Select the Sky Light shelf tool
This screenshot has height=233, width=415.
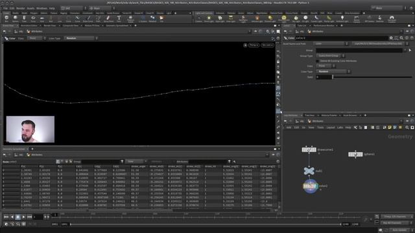pyautogui.click(x=296, y=19)
